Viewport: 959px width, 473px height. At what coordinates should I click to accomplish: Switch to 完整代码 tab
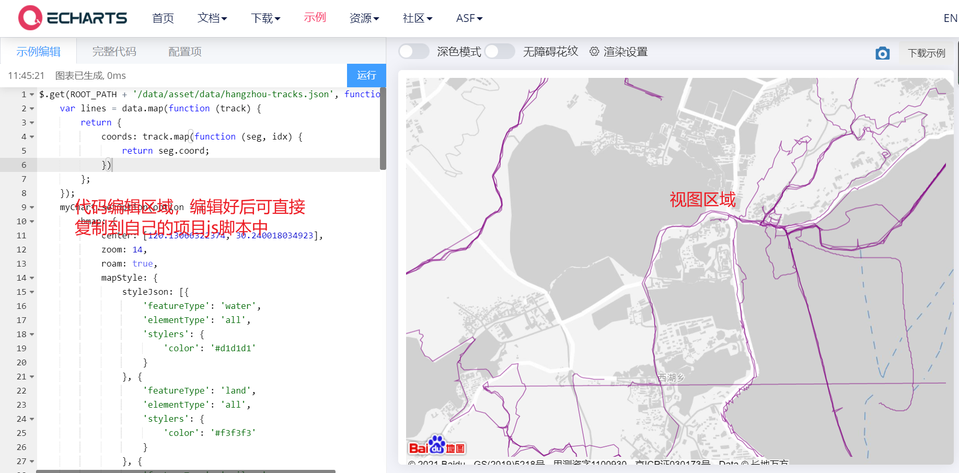(x=114, y=51)
